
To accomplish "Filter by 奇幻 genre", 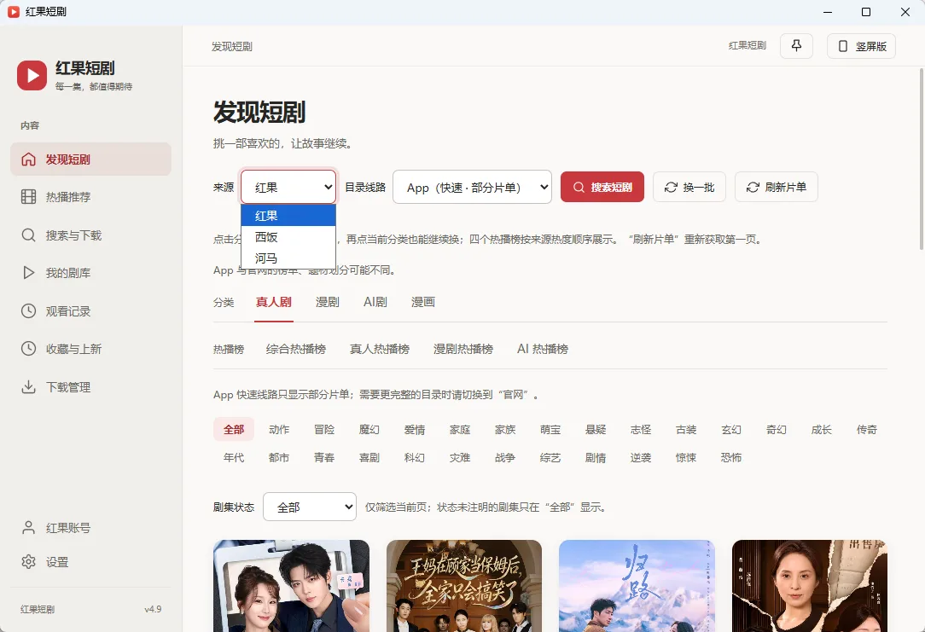I will coord(777,430).
